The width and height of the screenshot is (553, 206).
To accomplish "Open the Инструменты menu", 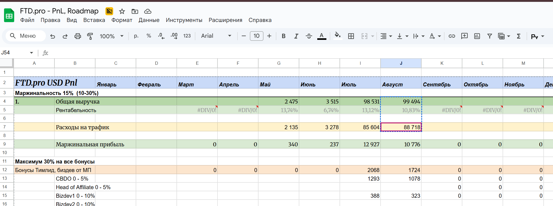I will 184,20.
